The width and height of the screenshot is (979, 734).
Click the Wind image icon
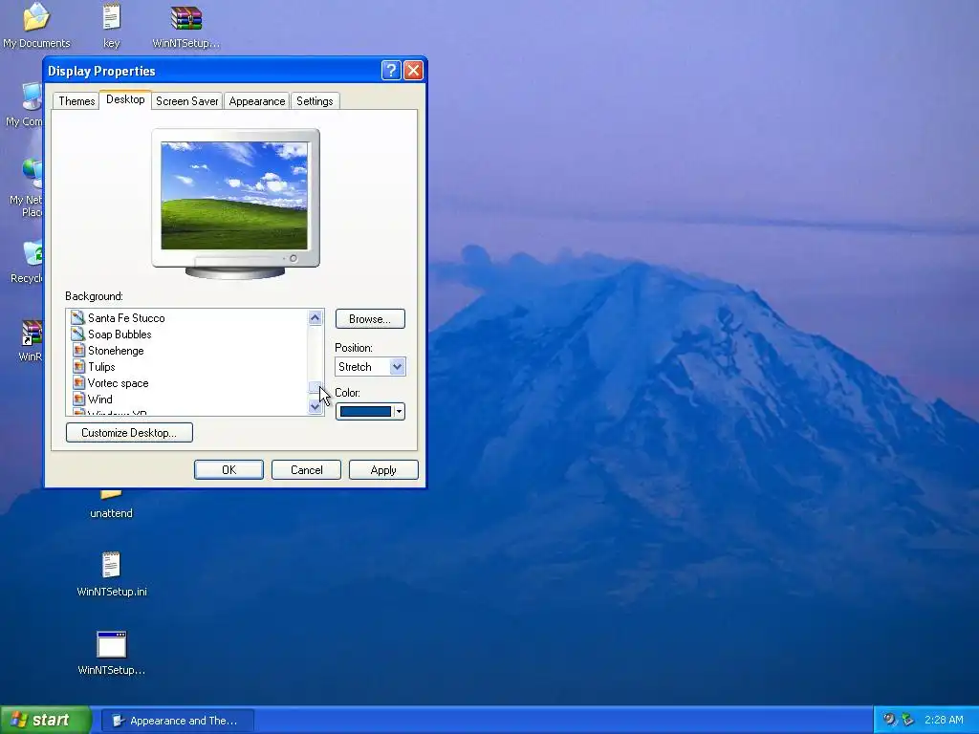[x=78, y=399]
